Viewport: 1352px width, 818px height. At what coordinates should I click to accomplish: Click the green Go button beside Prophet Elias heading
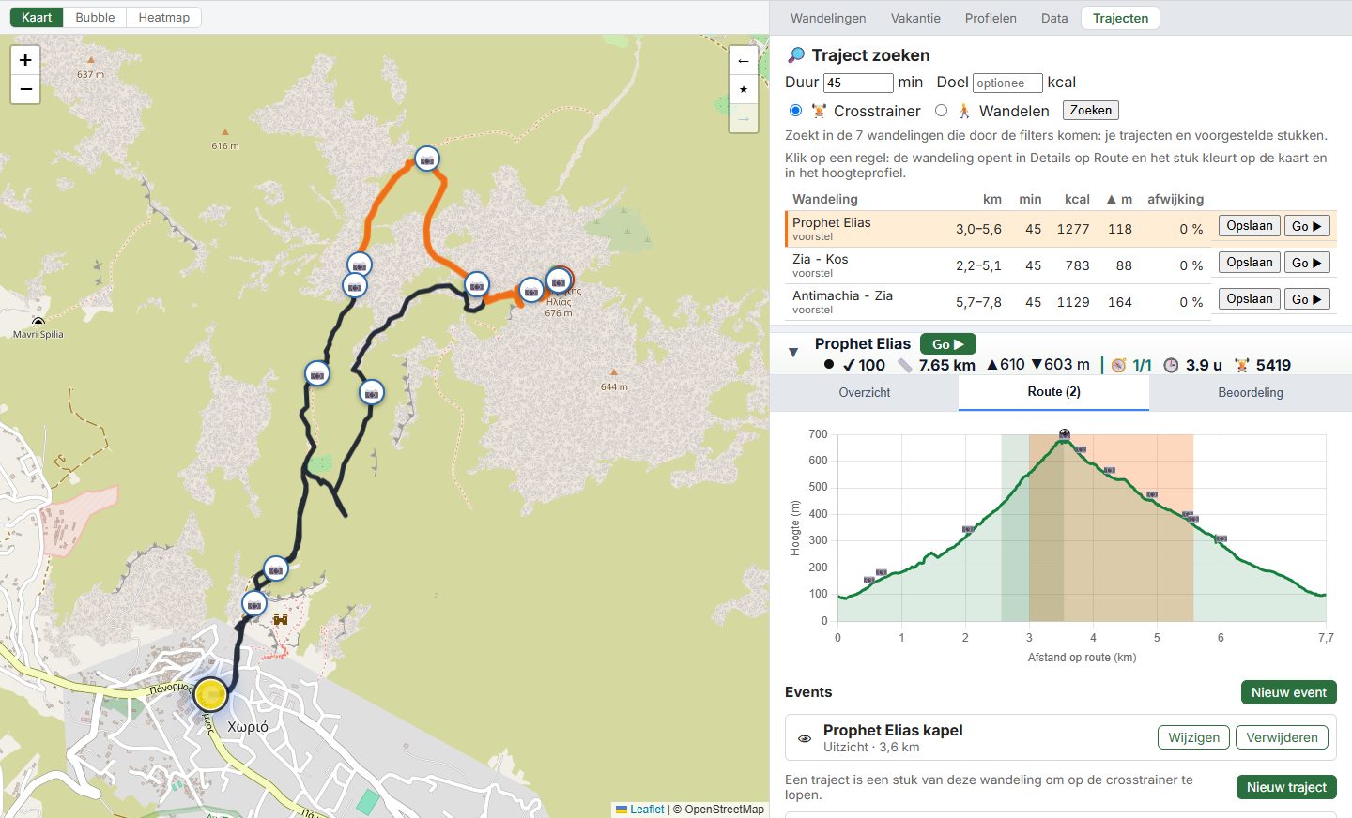click(x=948, y=344)
